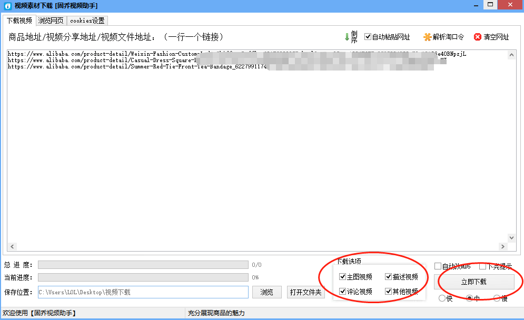The width and height of the screenshot is (524, 320).
Task: Click the app icon in title bar
Action: (x=7, y=5)
